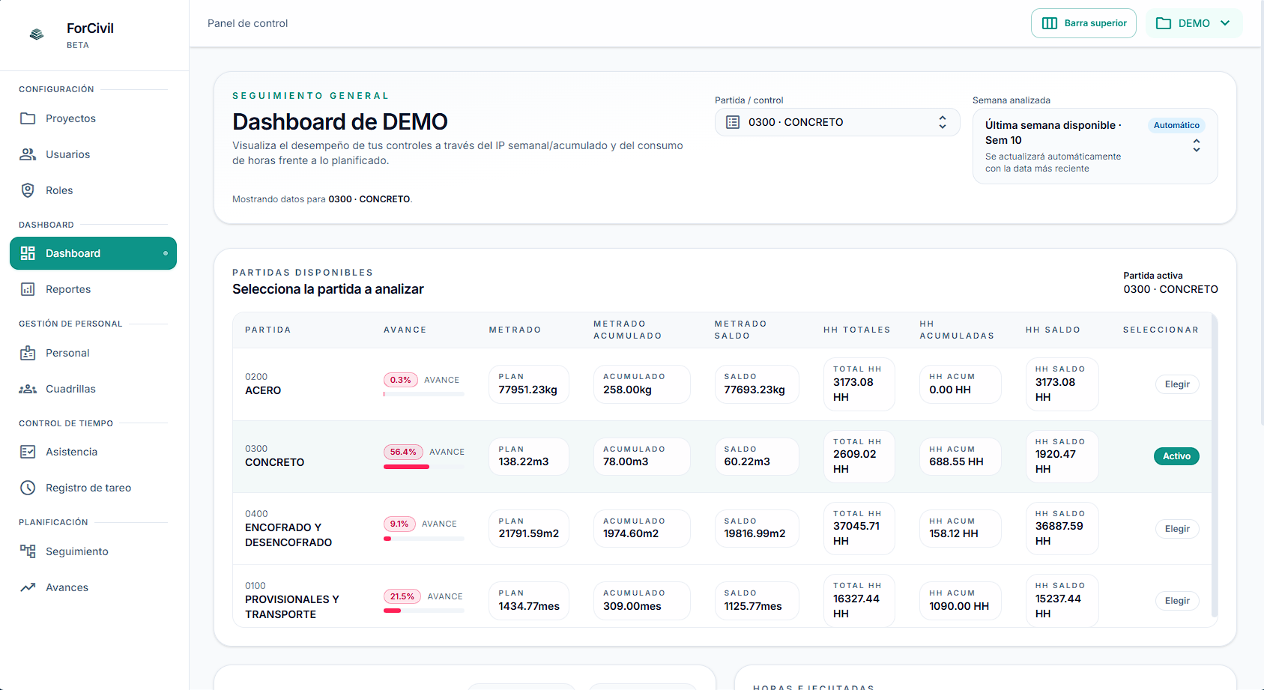Viewport: 1264px width, 690px height.
Task: Click the Reportes icon under Dashboard
Action: coord(28,288)
